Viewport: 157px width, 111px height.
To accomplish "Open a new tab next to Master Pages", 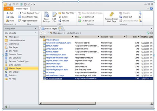I will [61, 29].
